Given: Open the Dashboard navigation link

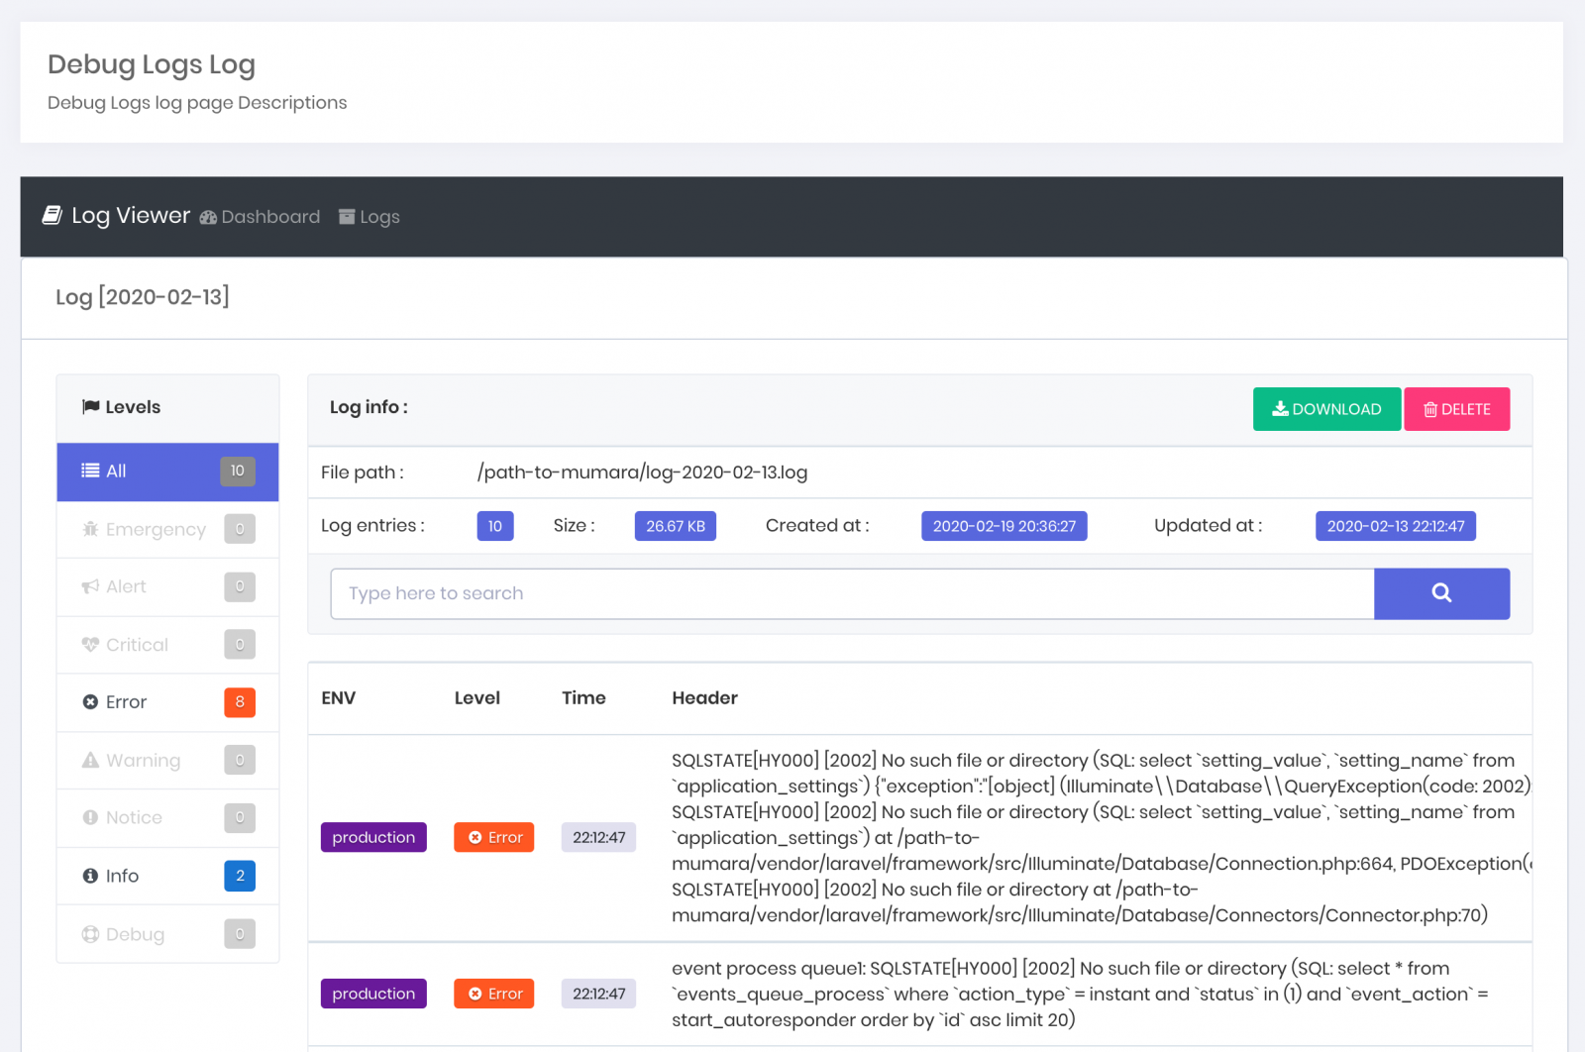Looking at the screenshot, I should pos(261,217).
